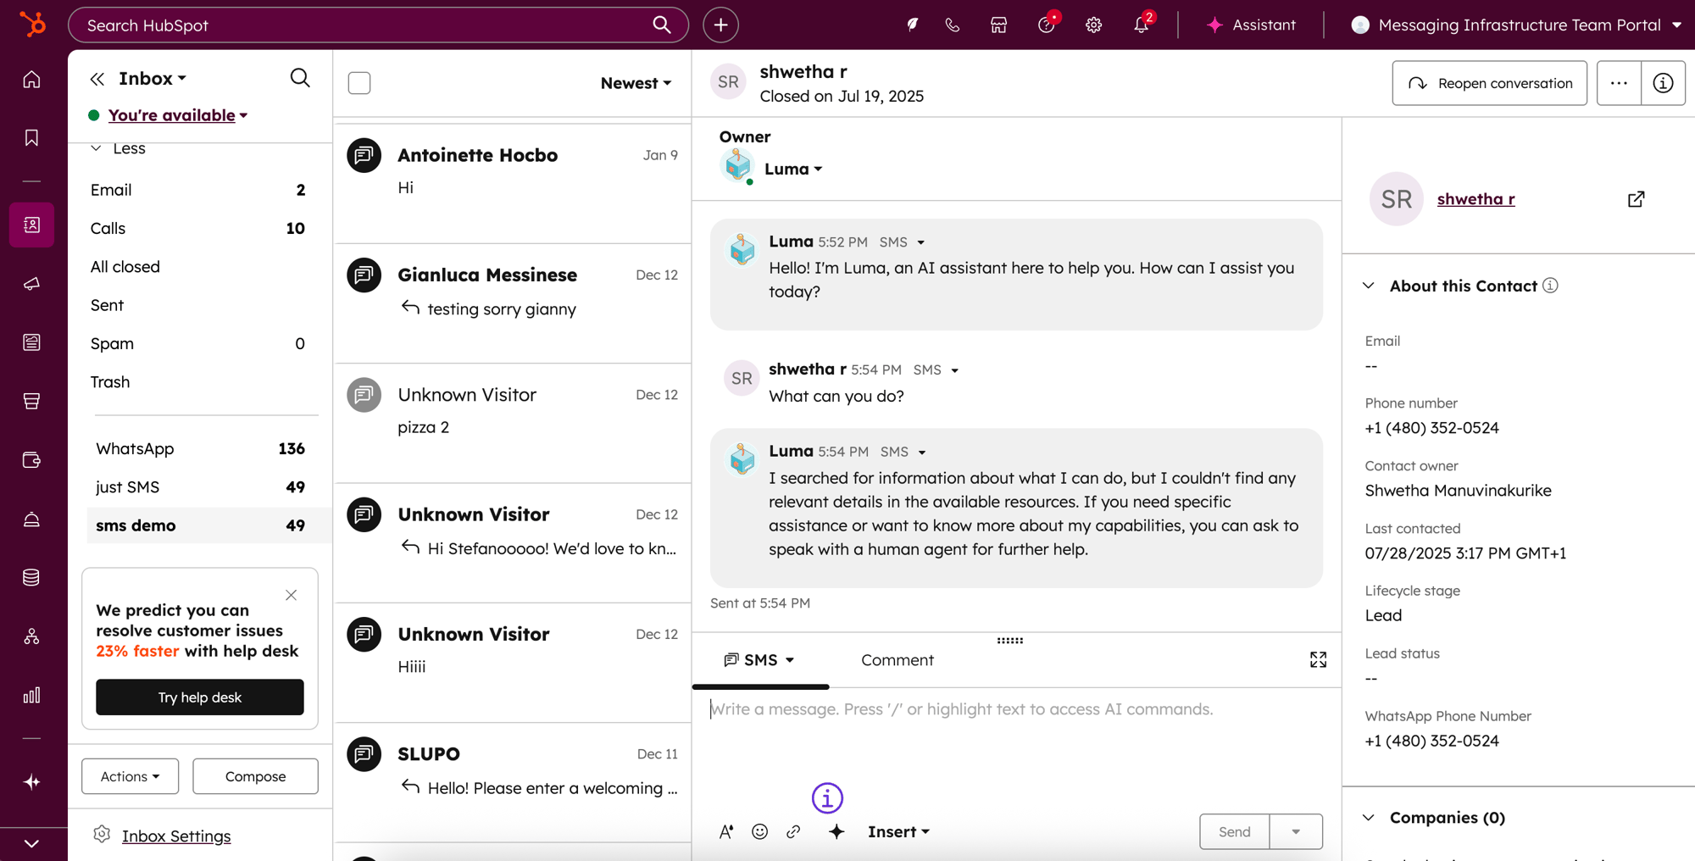Insert an emoji in the reply
1695x861 pixels.
(x=759, y=831)
